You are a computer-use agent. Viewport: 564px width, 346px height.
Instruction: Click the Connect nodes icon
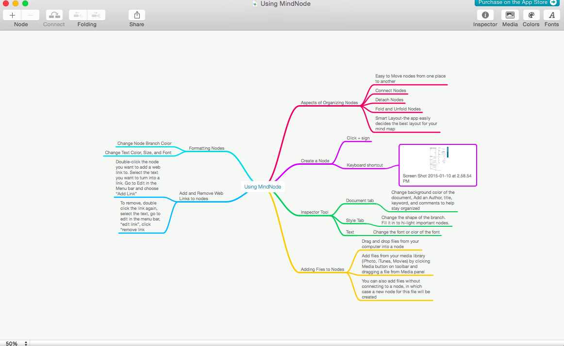tap(54, 15)
